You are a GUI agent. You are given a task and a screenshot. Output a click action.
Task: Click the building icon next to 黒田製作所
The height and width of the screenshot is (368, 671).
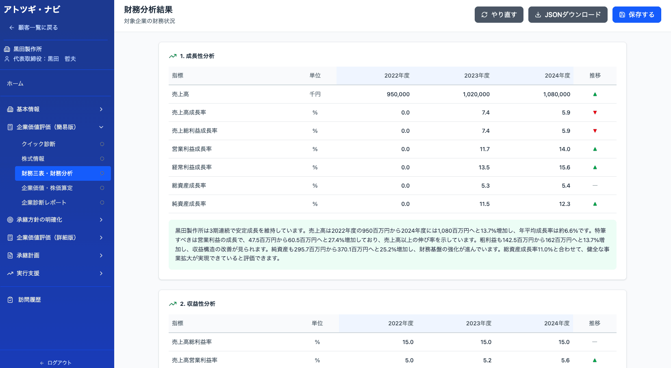[x=7, y=49]
